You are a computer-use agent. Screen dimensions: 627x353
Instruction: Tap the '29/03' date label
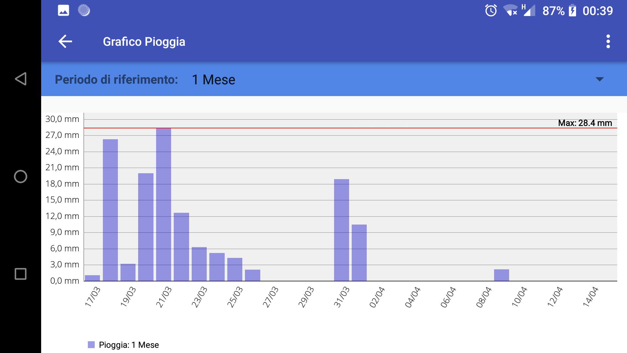click(x=306, y=297)
